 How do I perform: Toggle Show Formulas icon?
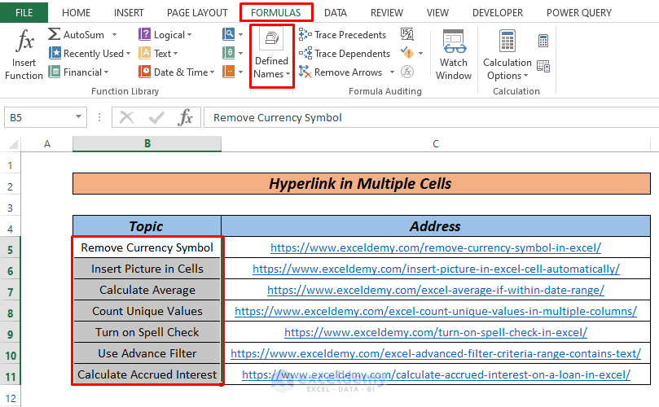coord(406,34)
